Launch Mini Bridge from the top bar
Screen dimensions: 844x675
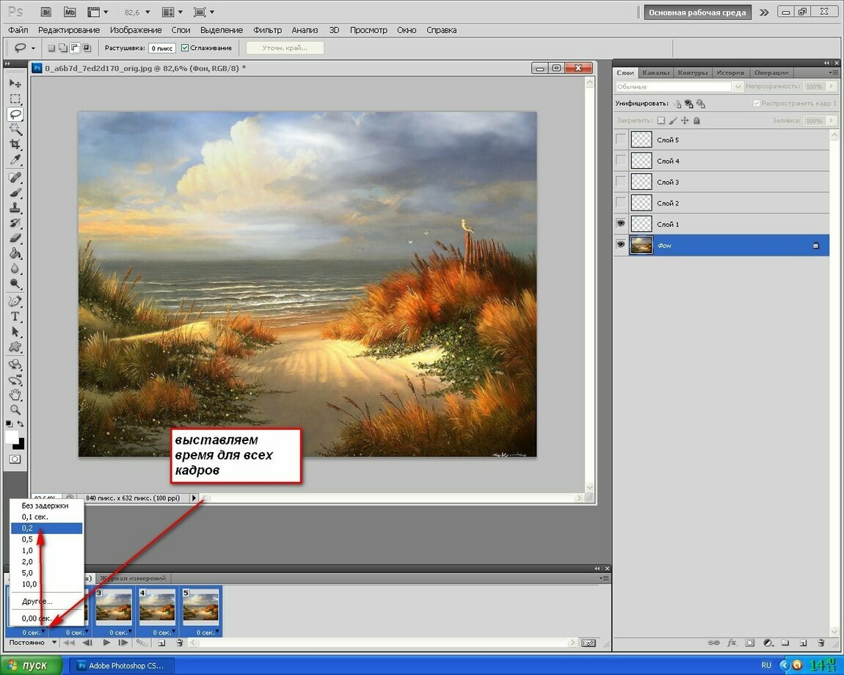tap(70, 12)
